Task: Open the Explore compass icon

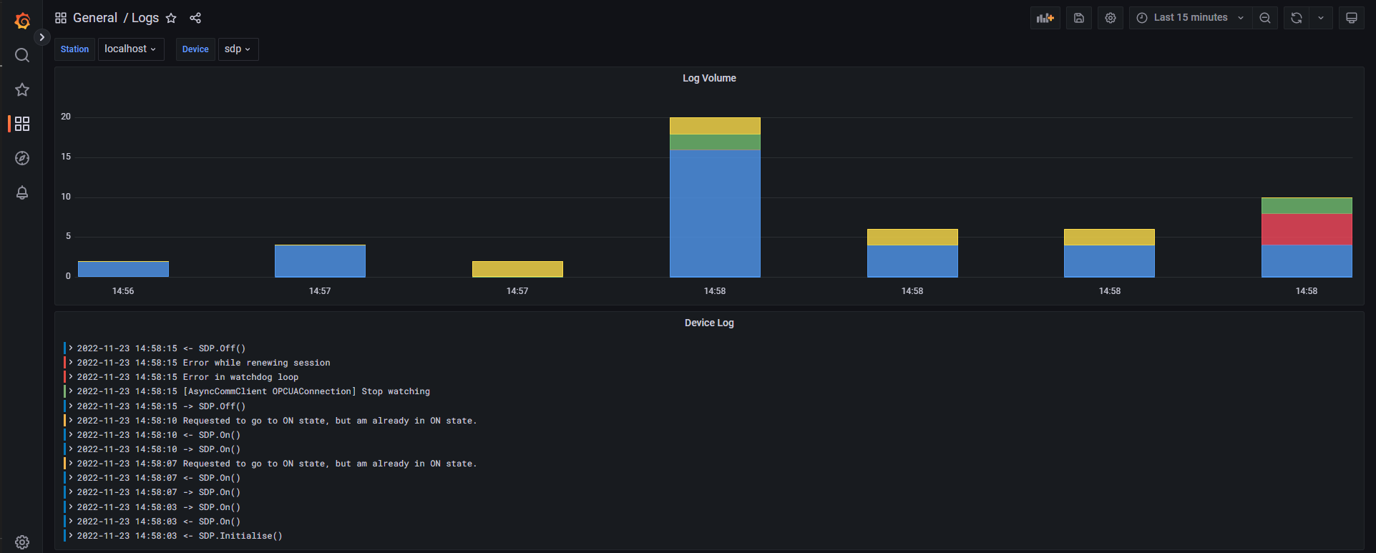Action: coord(22,158)
